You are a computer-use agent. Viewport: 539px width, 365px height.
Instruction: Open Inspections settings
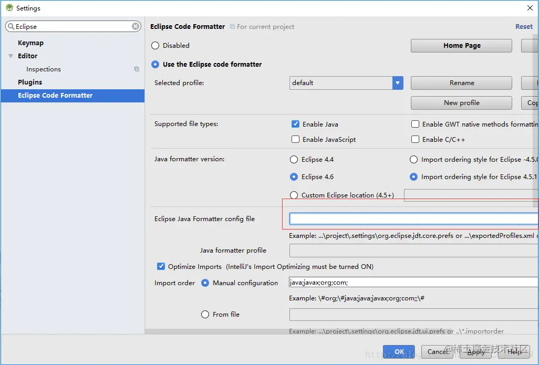[43, 69]
